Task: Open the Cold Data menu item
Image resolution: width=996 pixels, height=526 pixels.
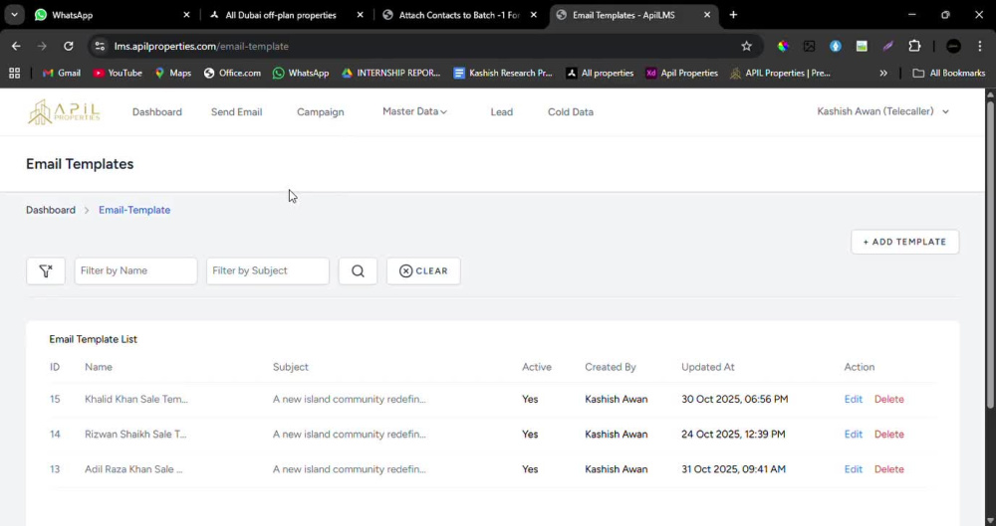Action: (x=571, y=111)
